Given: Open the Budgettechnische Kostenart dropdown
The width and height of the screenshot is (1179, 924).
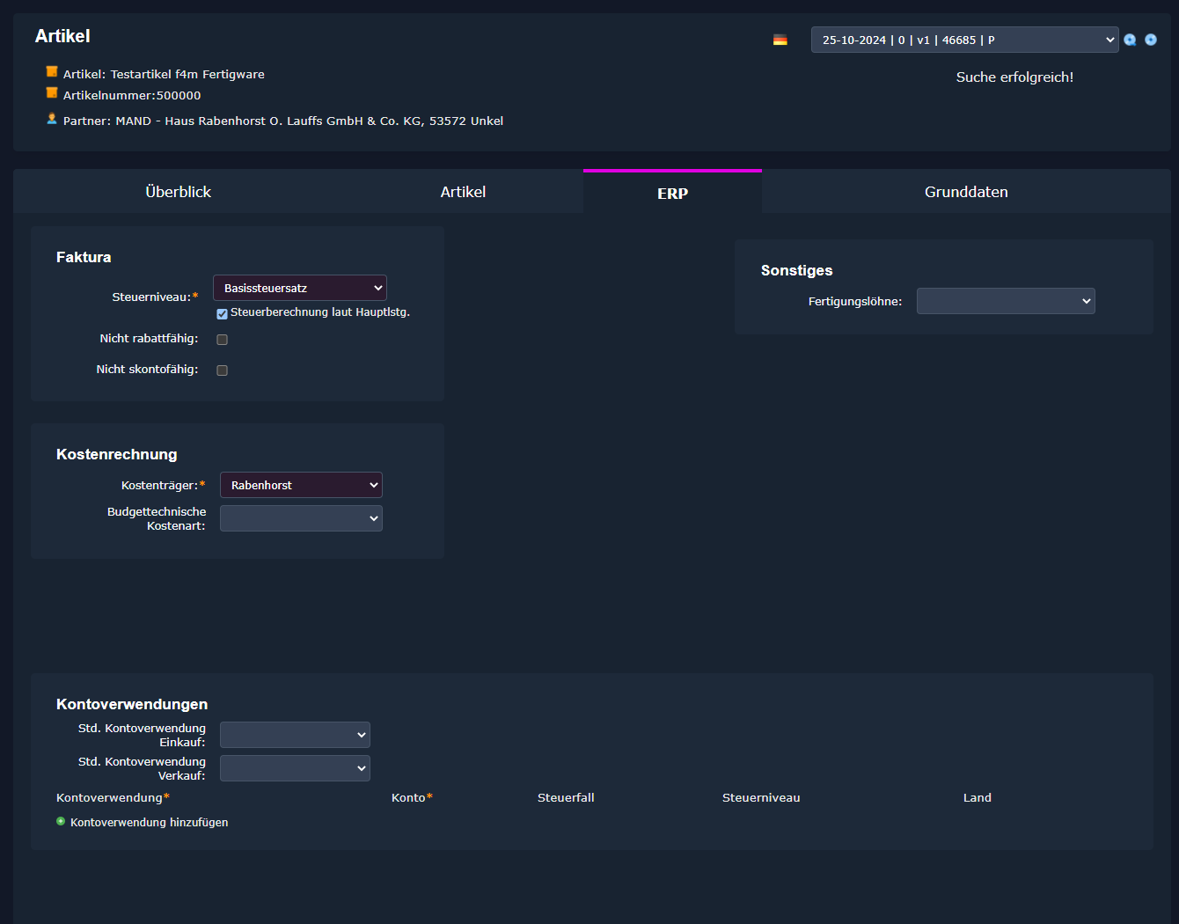Looking at the screenshot, I should pyautogui.click(x=301, y=518).
